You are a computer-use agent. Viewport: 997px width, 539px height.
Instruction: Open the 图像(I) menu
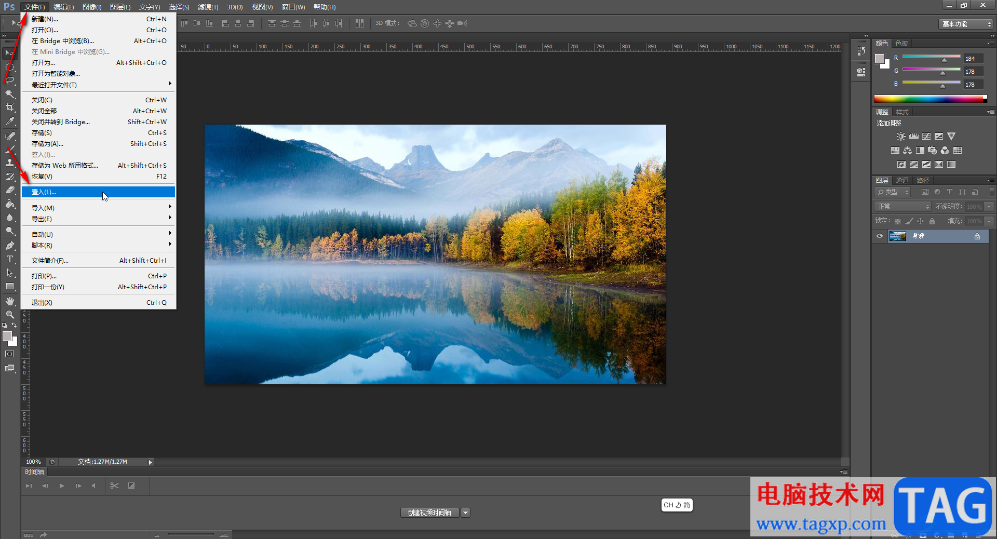92,7
